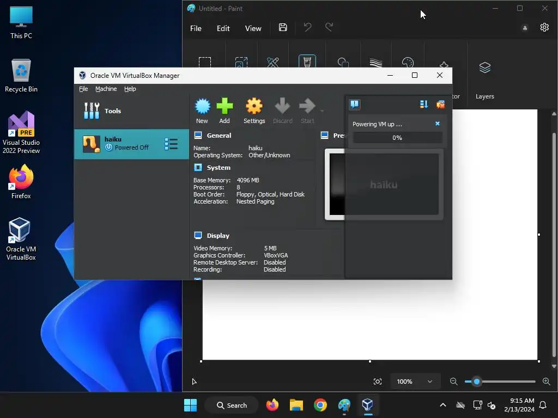The image size is (558, 418).
Task: Open the Paint File menu
Action: [196, 28]
